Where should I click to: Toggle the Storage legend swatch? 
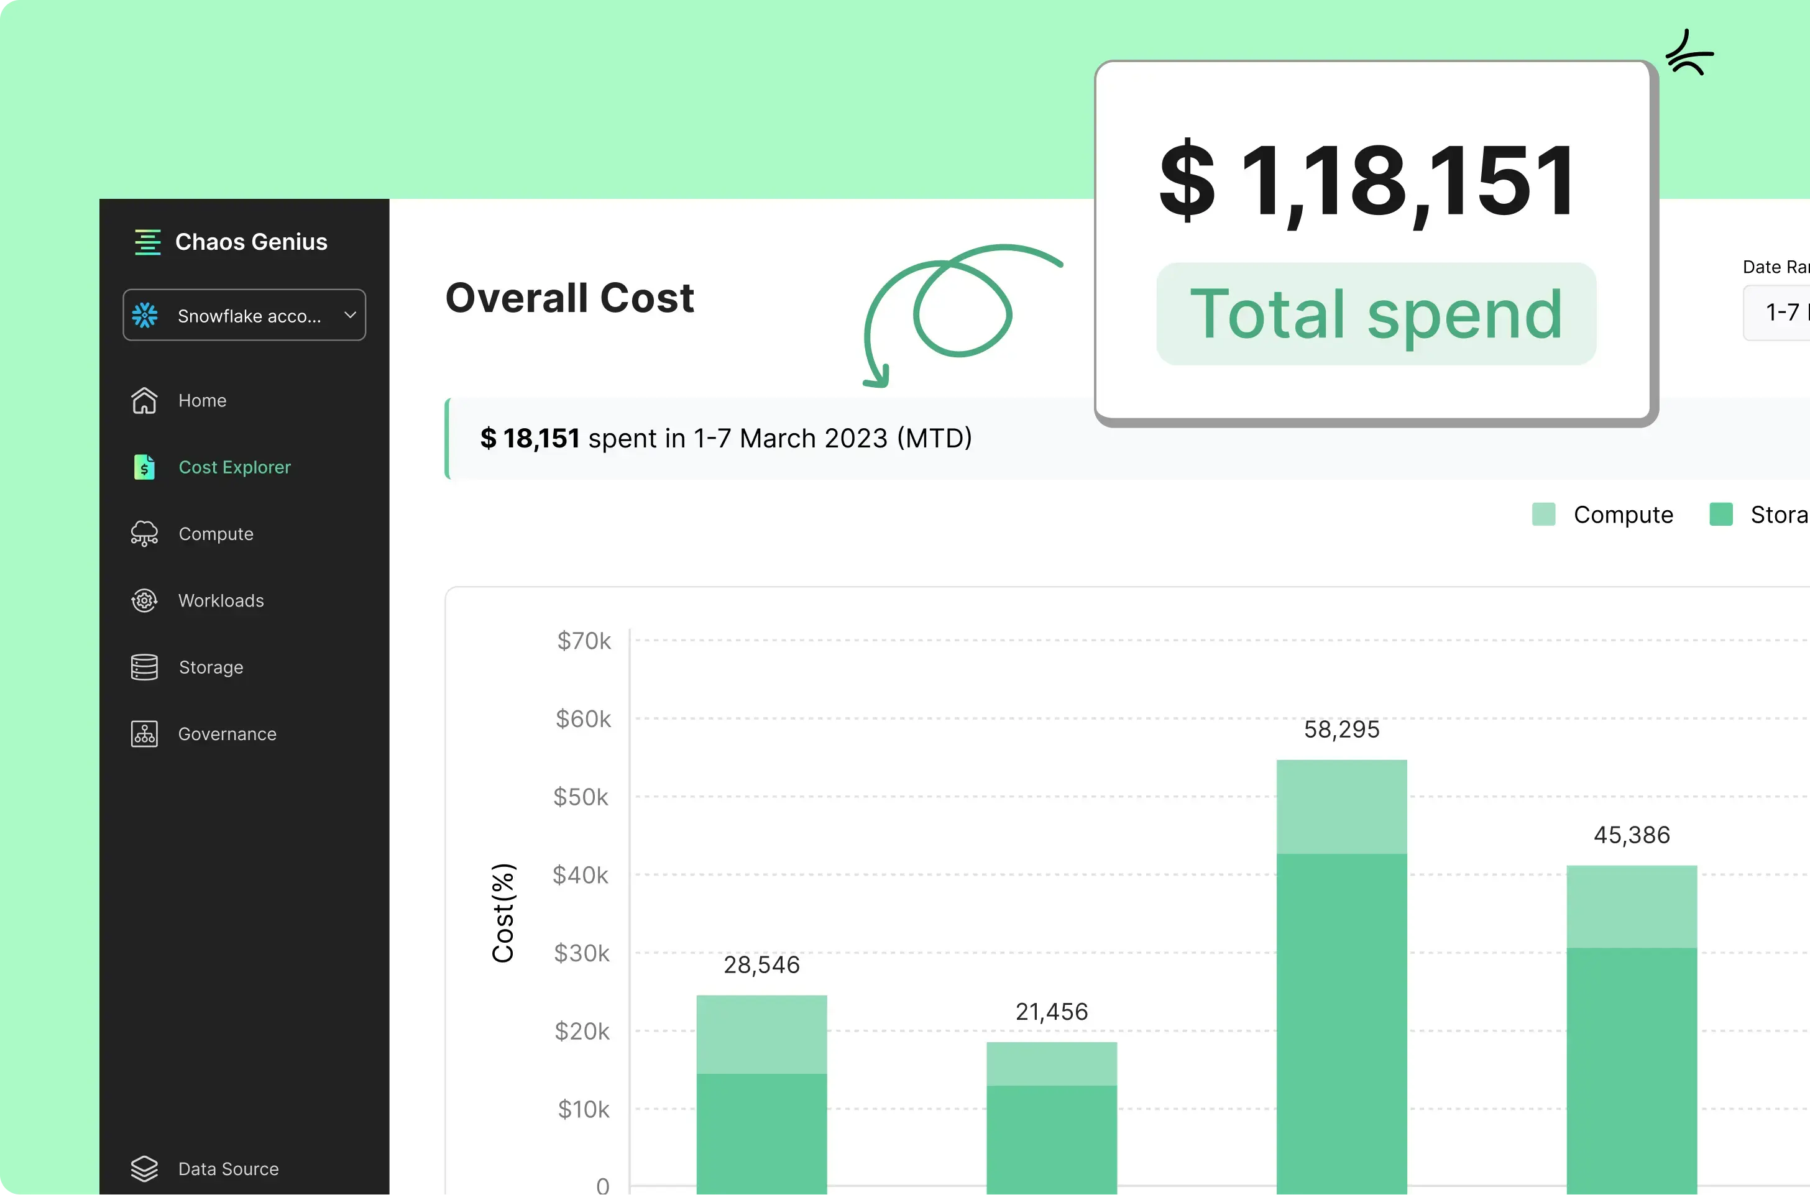click(x=1722, y=515)
